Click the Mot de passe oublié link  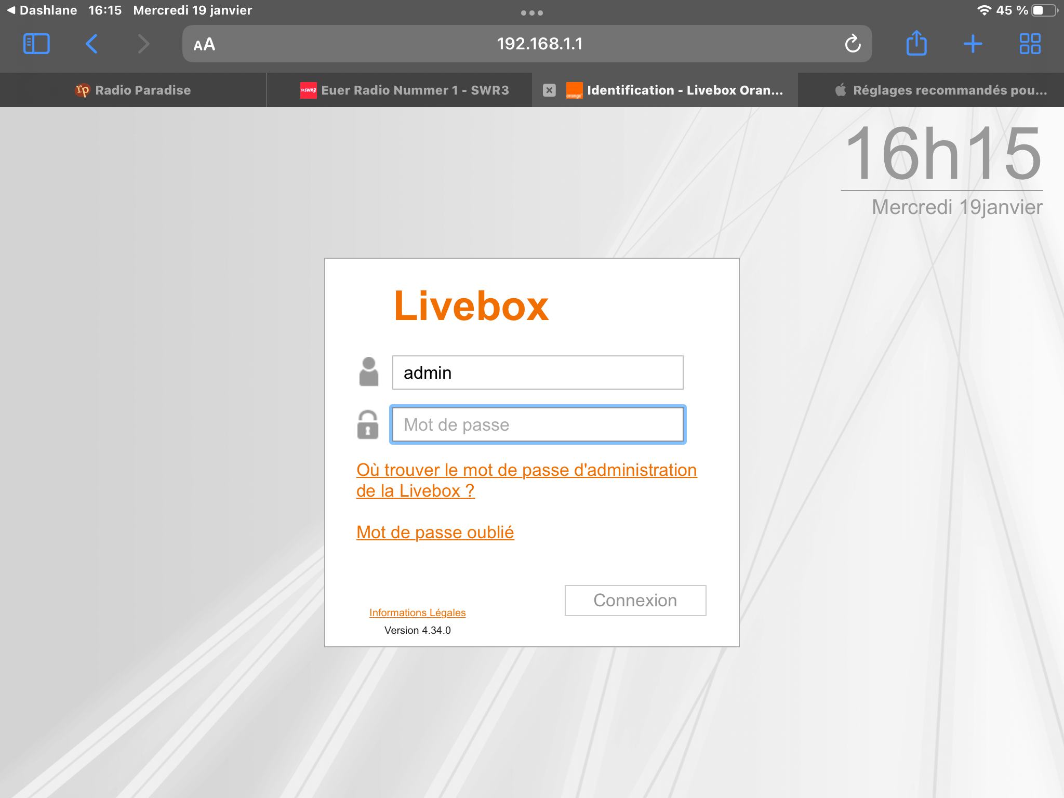click(x=435, y=533)
